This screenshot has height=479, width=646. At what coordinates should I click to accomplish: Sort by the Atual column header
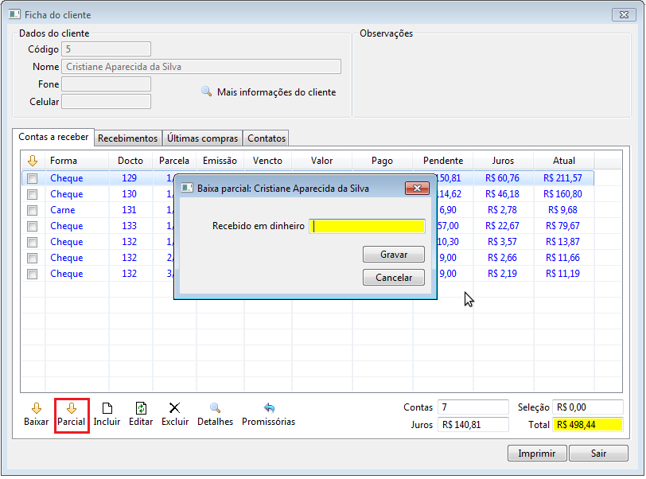click(563, 161)
